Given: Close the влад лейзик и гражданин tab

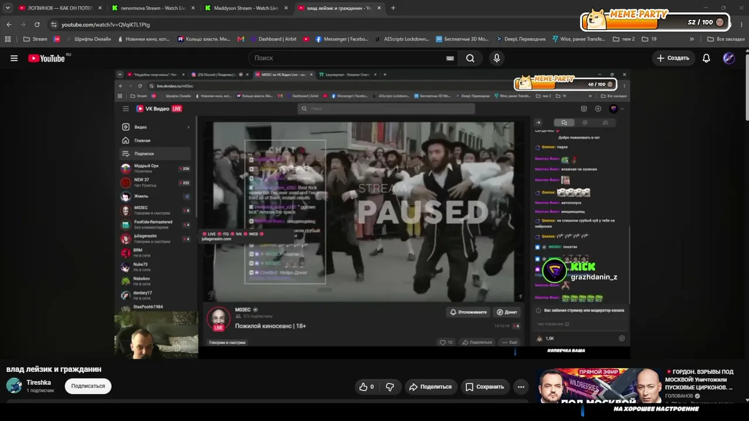Looking at the screenshot, I should point(379,8).
